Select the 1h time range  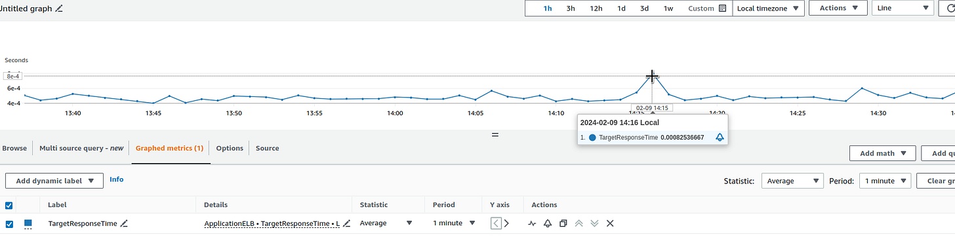coord(548,9)
